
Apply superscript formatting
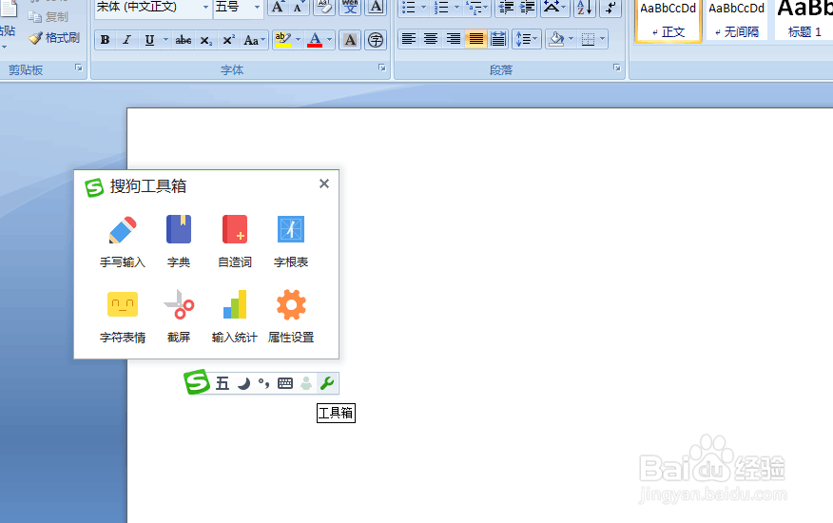pyautogui.click(x=228, y=40)
